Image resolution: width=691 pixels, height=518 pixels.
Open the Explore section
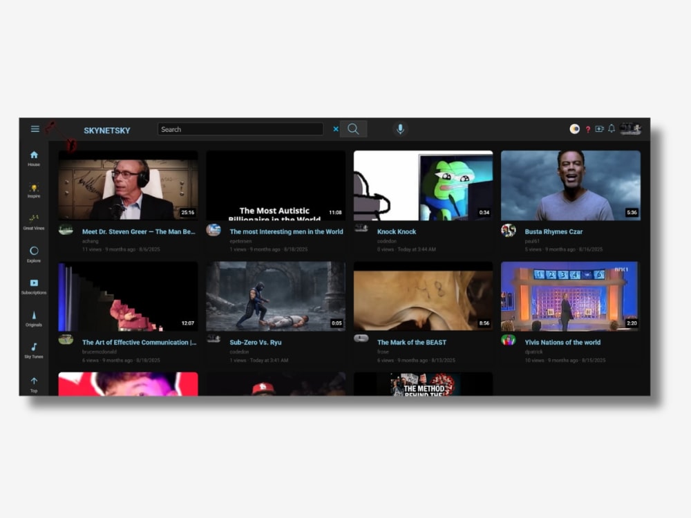point(34,254)
